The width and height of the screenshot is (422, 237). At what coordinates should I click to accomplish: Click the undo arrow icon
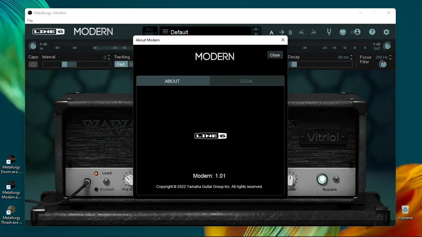coord(302,32)
